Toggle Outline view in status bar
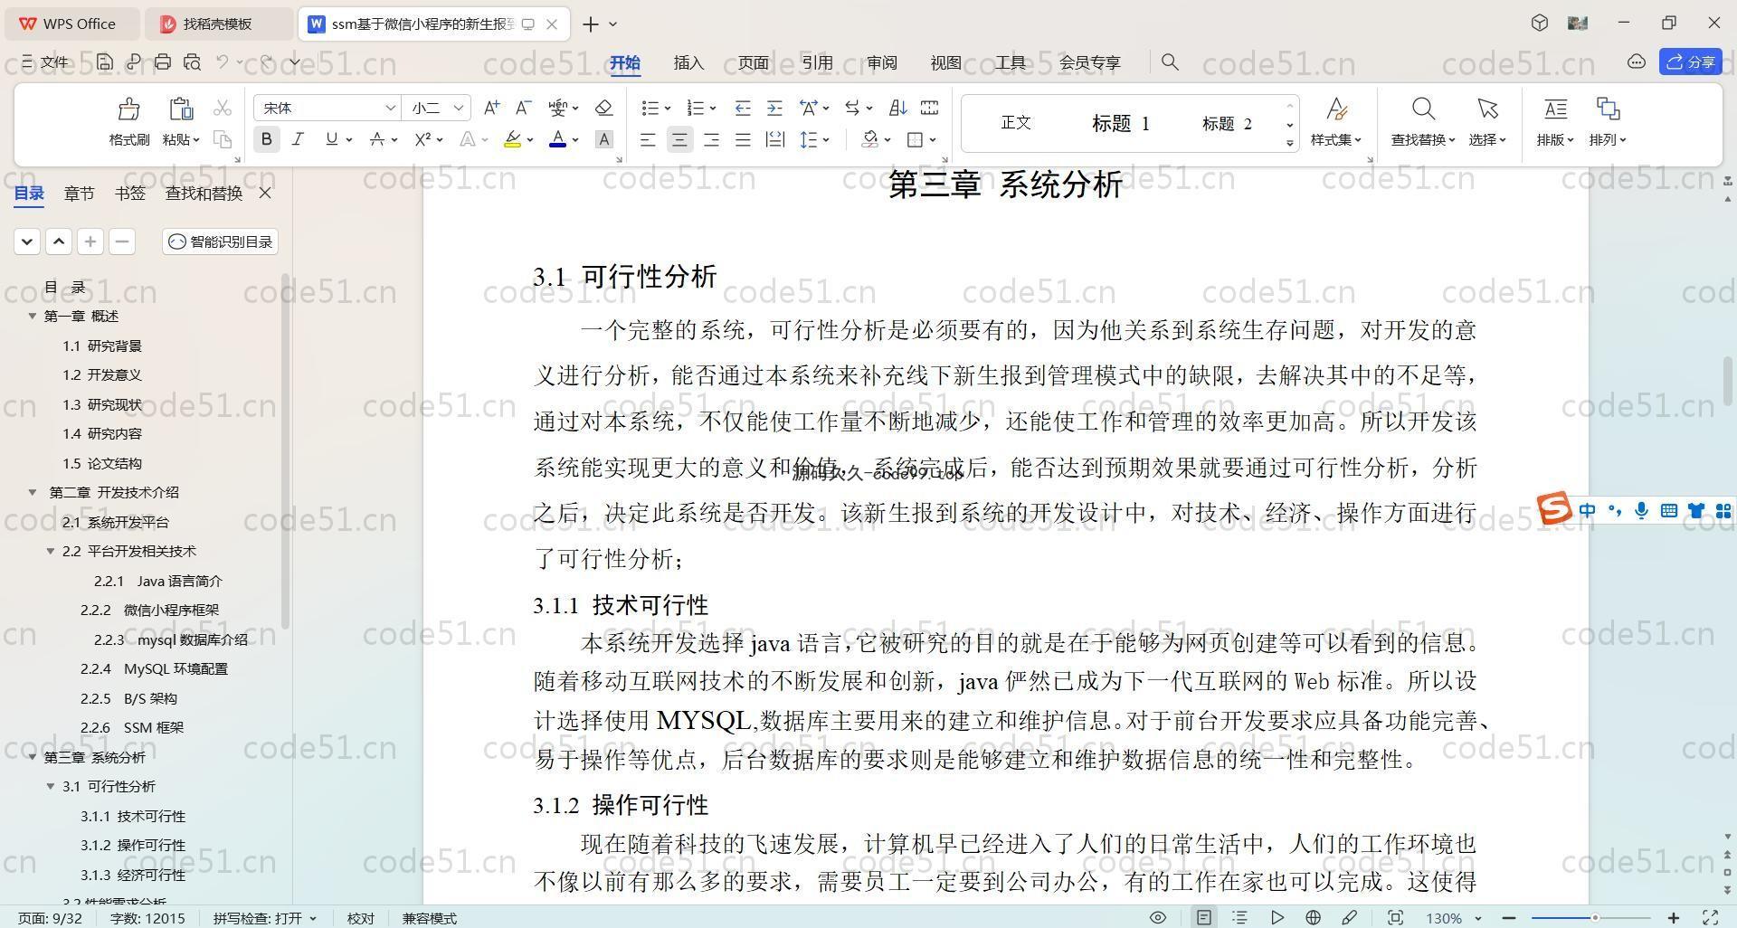 click(x=1239, y=917)
